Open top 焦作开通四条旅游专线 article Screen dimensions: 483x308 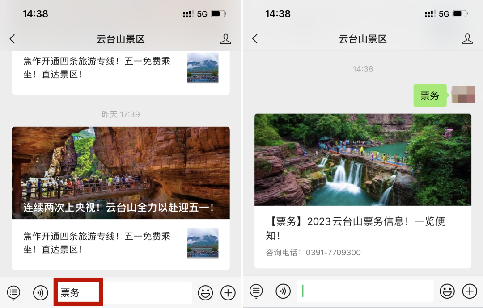(x=97, y=68)
